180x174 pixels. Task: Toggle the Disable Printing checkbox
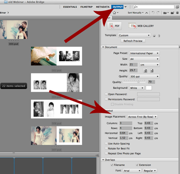point(112,104)
